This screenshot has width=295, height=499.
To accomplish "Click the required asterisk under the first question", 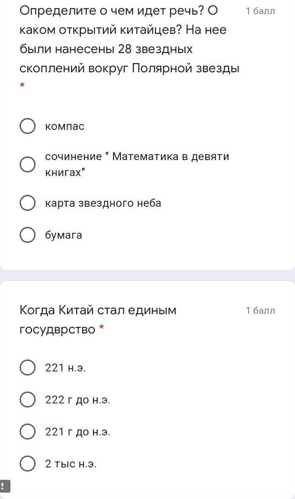I will point(22,85).
